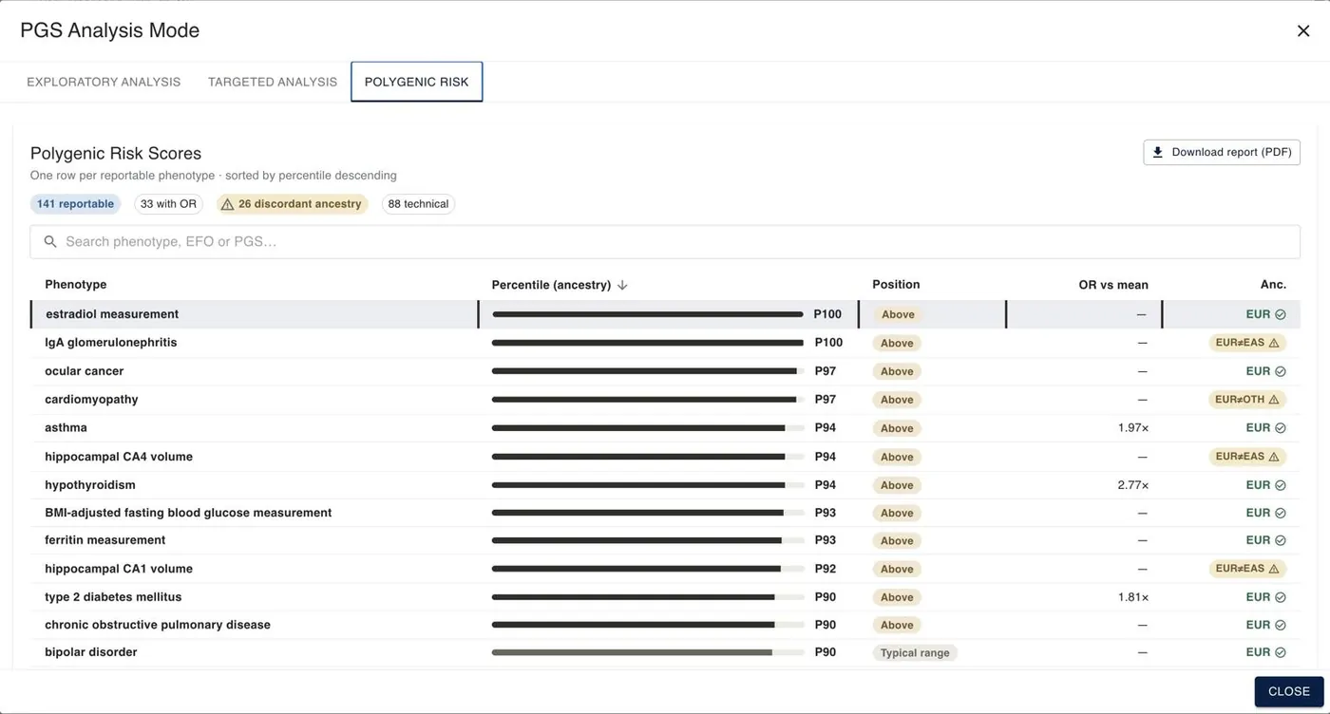The width and height of the screenshot is (1330, 714).
Task: Download the report as PDF
Action: coord(1222,152)
